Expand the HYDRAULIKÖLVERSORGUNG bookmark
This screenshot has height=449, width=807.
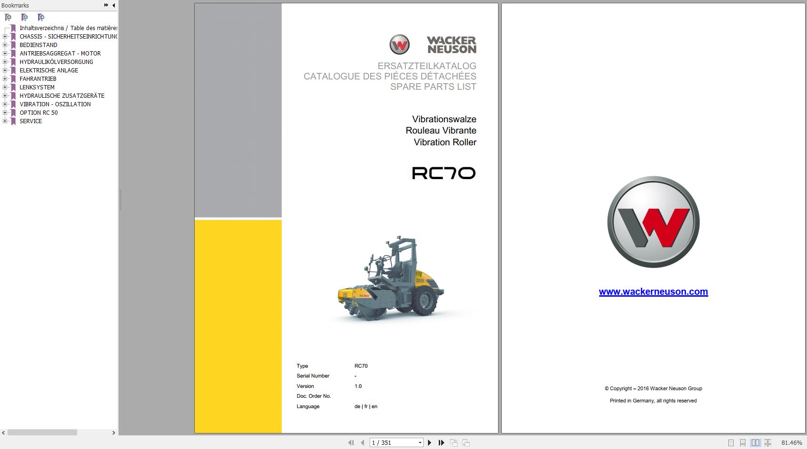(5, 62)
